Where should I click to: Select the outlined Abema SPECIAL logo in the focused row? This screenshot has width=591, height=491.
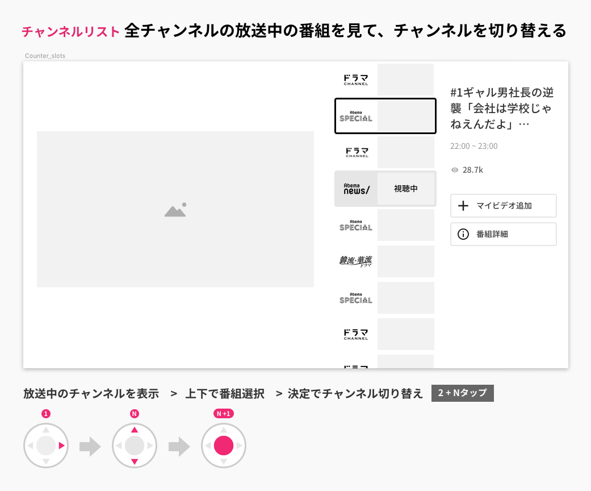355,116
